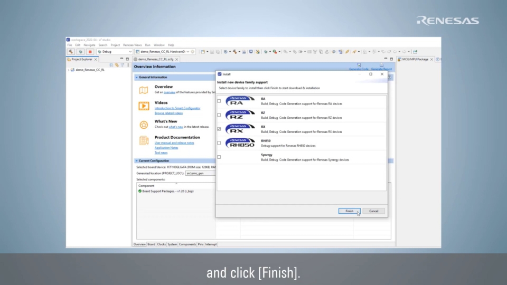Screen dimensions: 507x285
Task: Click the Debug bug icon in the toolbar
Action: [x=266, y=52]
